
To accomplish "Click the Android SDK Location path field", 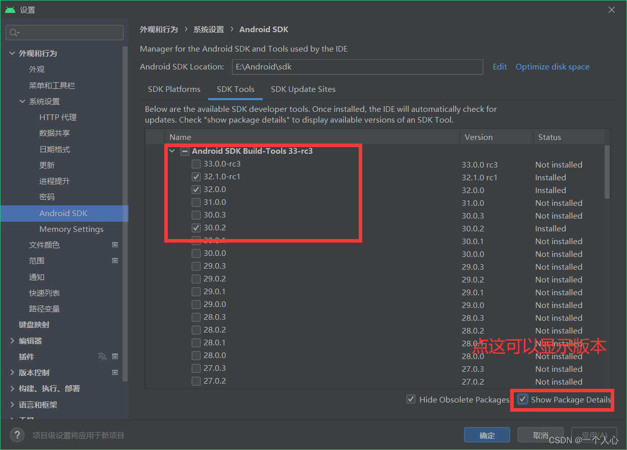I will 357,67.
